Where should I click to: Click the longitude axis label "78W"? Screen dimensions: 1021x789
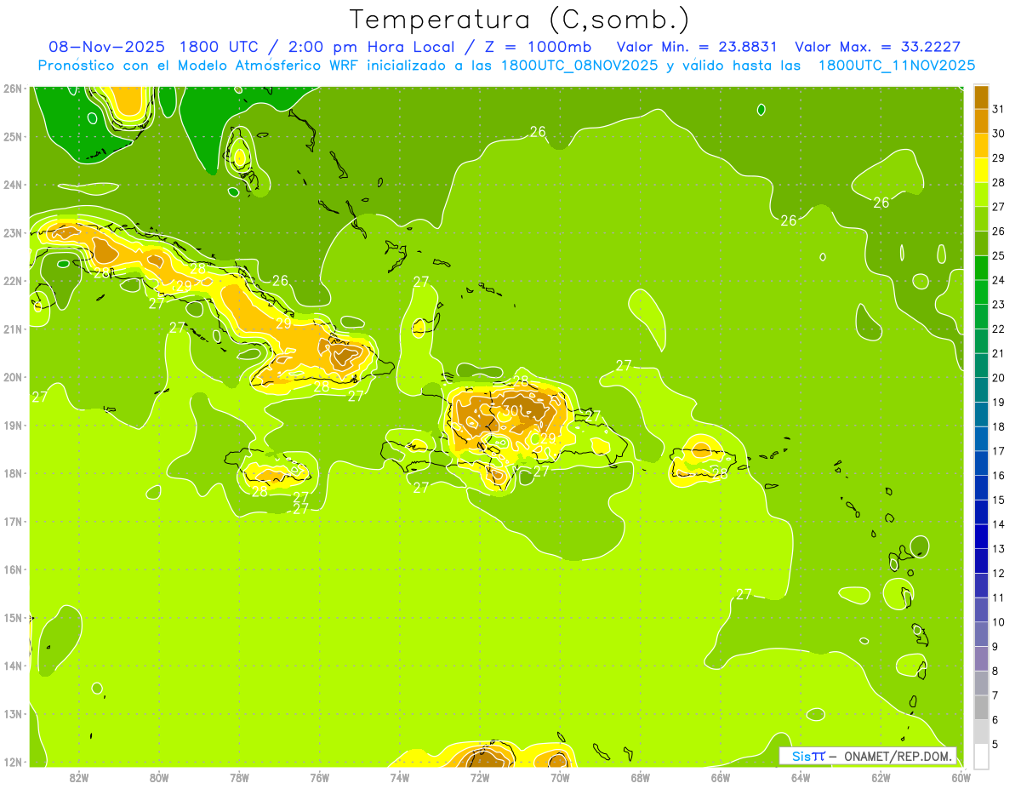pos(239,777)
